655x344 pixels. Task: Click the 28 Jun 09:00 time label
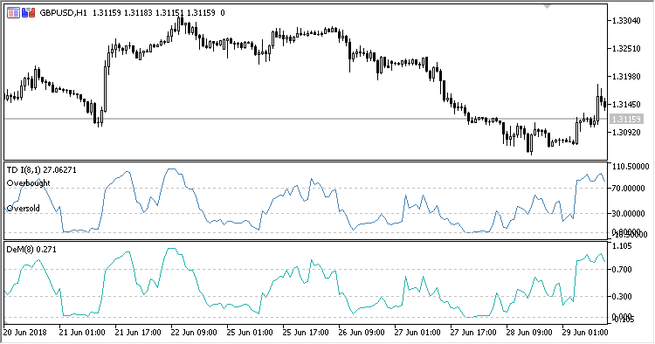(x=529, y=333)
